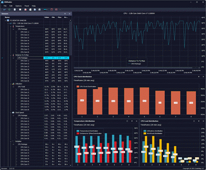The image size is (206, 170).
Task: Click scroll-up arrow of Sensors list
Action: tap(70, 20)
